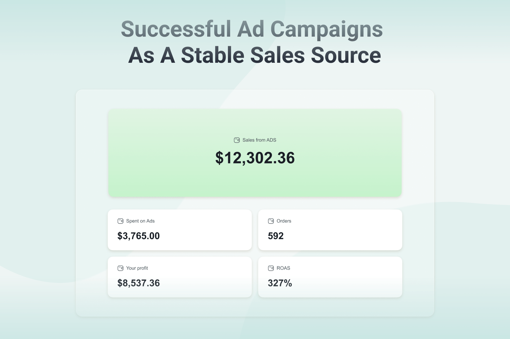Click the wallet icon next to Orders

[271, 221]
